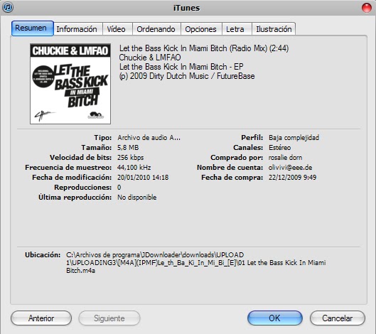The width and height of the screenshot is (376, 334).
Task: Click the account name 'olivivi@eee.de'
Action: coord(291,168)
